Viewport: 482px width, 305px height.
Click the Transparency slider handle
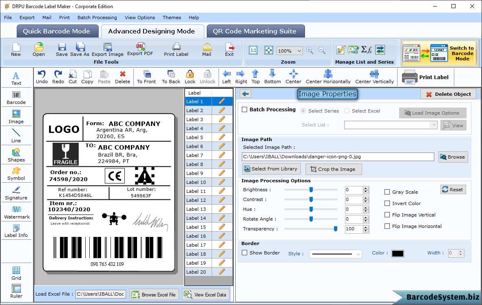coord(335,229)
